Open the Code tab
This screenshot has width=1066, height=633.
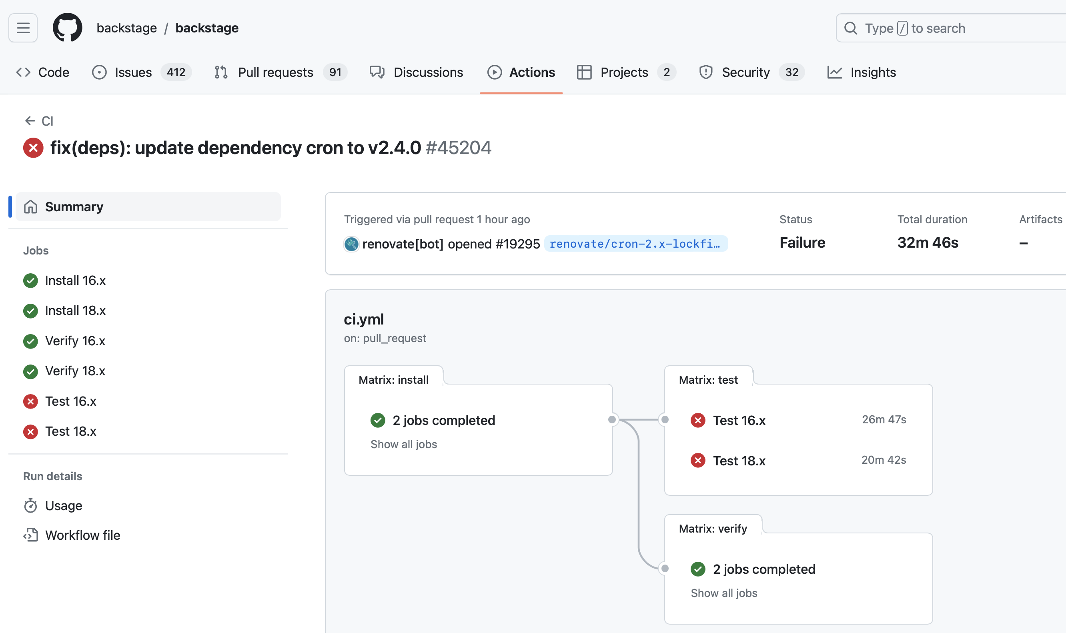pyautogui.click(x=42, y=72)
